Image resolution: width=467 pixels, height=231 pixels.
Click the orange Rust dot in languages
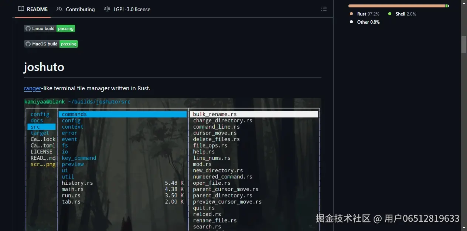[x=351, y=14]
